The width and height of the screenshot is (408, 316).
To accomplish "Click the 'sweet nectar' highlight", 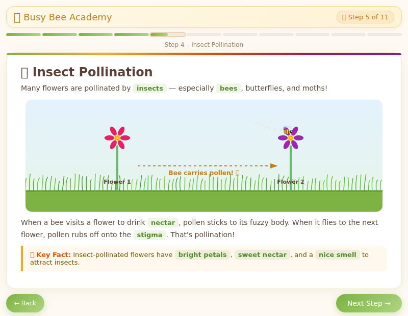I will click(x=262, y=254).
